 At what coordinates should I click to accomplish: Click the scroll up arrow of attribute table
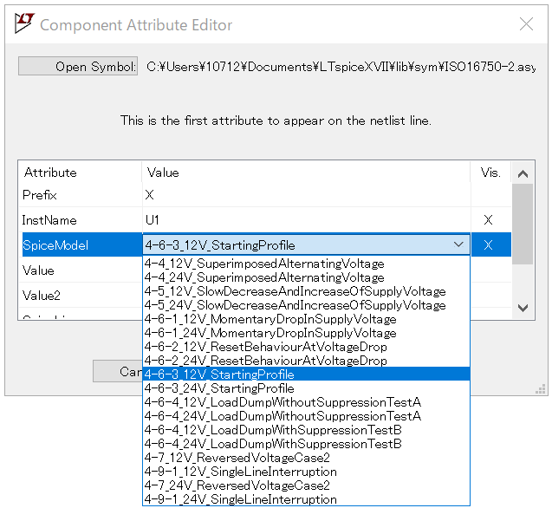[523, 173]
